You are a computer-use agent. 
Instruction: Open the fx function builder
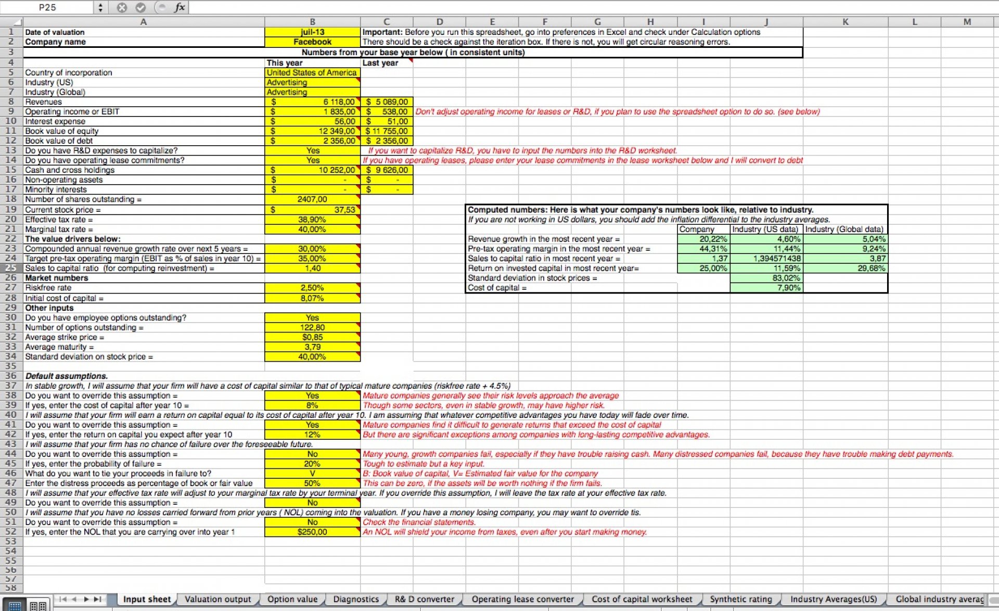coord(180,7)
